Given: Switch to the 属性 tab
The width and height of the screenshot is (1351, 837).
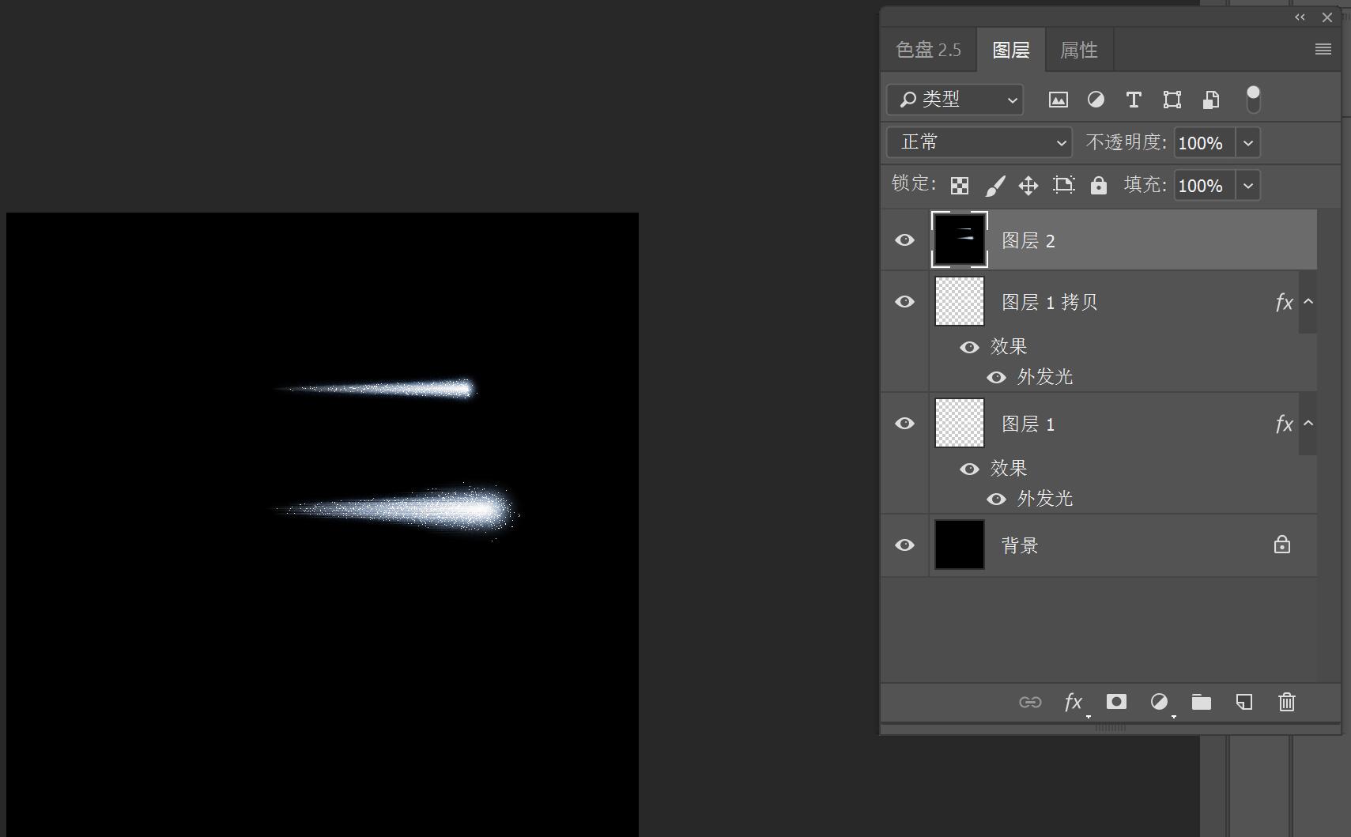Looking at the screenshot, I should [x=1078, y=51].
